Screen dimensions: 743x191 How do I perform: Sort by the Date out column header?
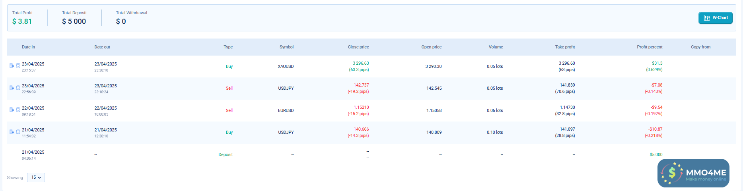coord(102,47)
